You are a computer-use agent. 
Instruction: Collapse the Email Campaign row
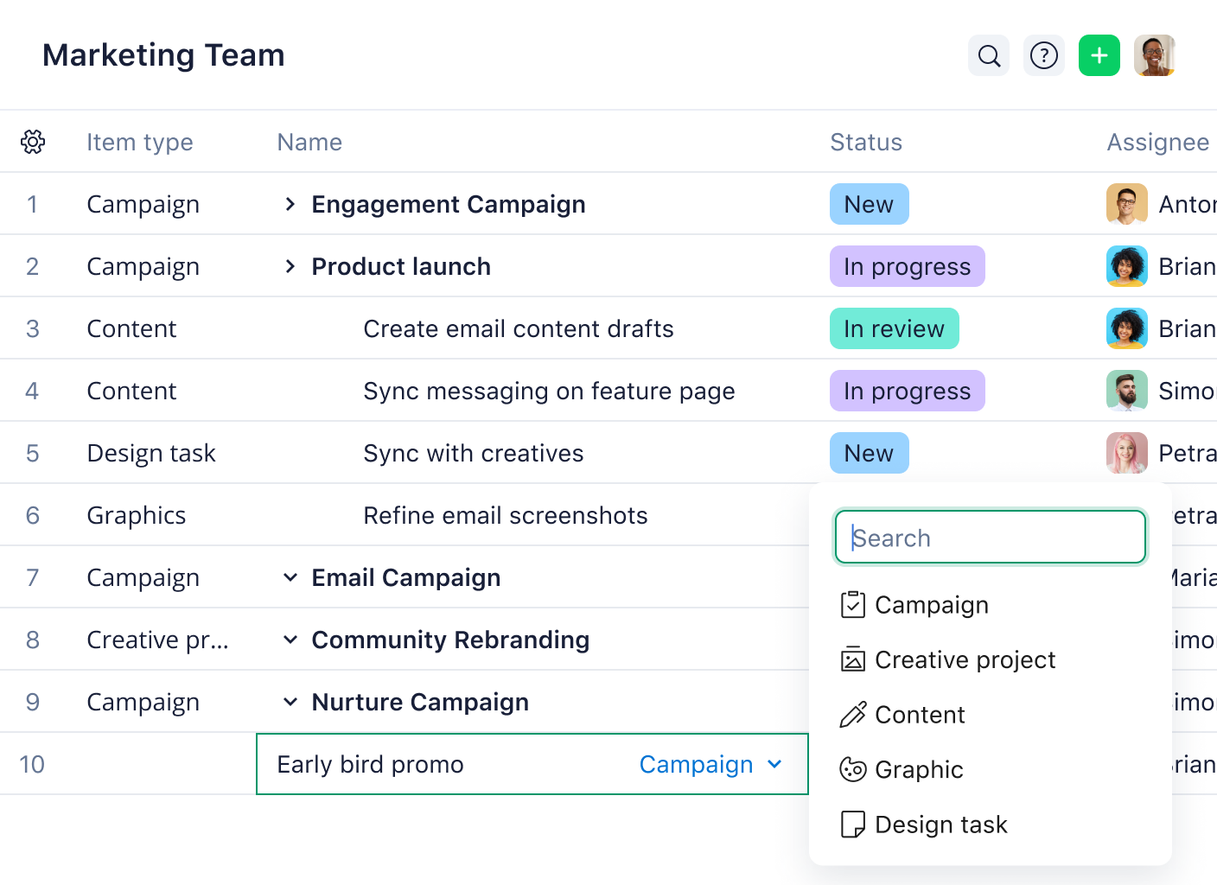point(290,577)
